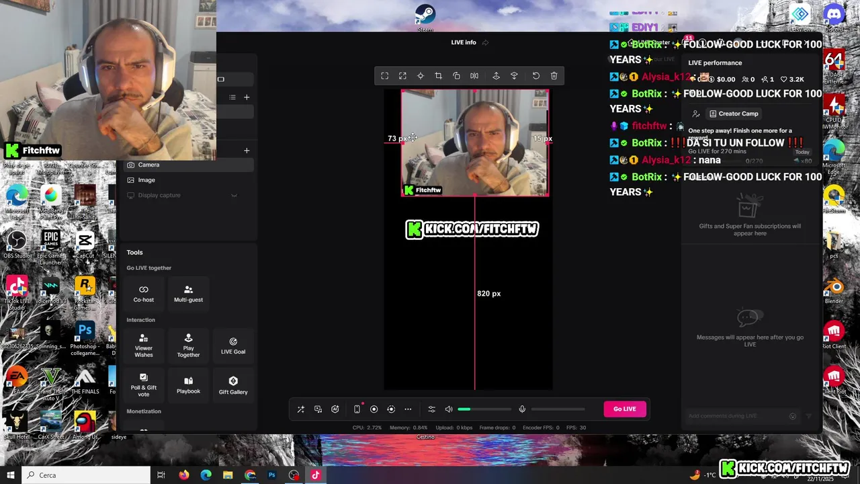Click the replay clip capture icon
860x484 pixels.
tap(391, 409)
